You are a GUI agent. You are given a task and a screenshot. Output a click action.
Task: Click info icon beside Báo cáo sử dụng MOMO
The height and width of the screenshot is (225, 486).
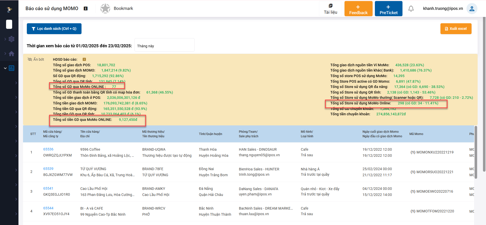click(x=86, y=9)
